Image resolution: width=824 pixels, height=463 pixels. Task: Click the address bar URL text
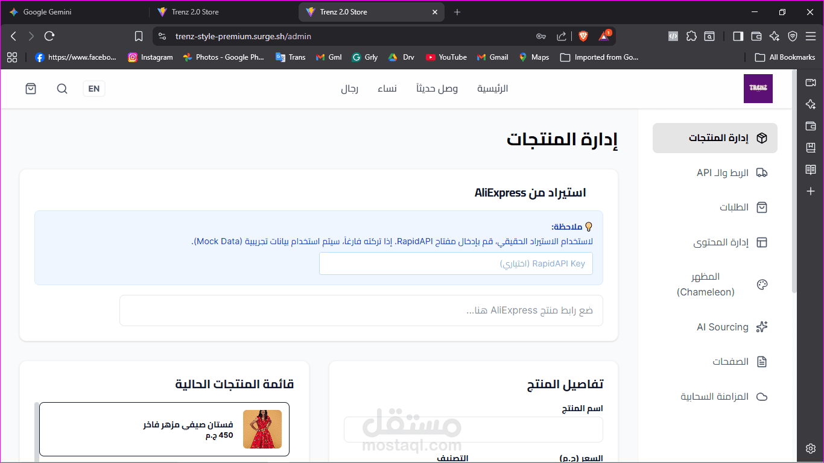coord(243,36)
